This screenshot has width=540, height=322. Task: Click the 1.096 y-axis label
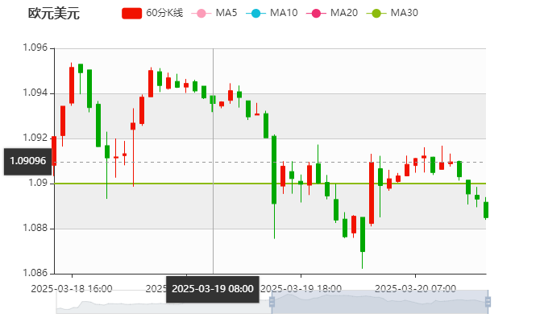(x=37, y=48)
